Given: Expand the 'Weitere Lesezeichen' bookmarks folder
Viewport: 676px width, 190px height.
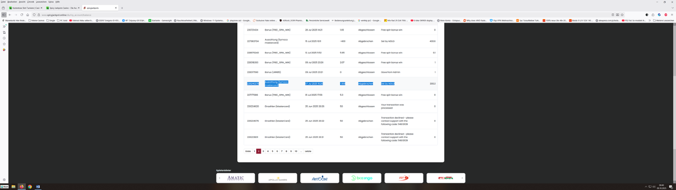Looking at the screenshot, I should 663,20.
